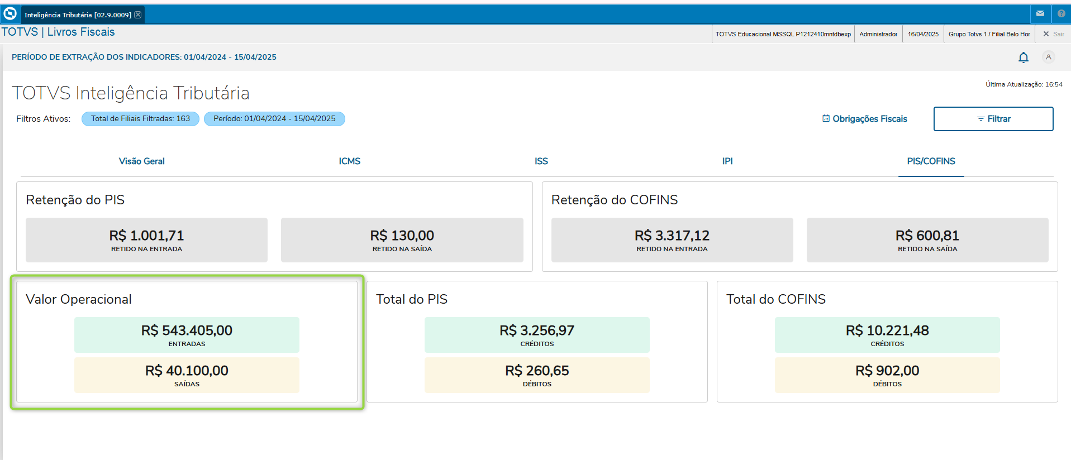This screenshot has width=1071, height=460.
Task: Click the 'Retenção do COFINS' card title
Action: point(615,200)
